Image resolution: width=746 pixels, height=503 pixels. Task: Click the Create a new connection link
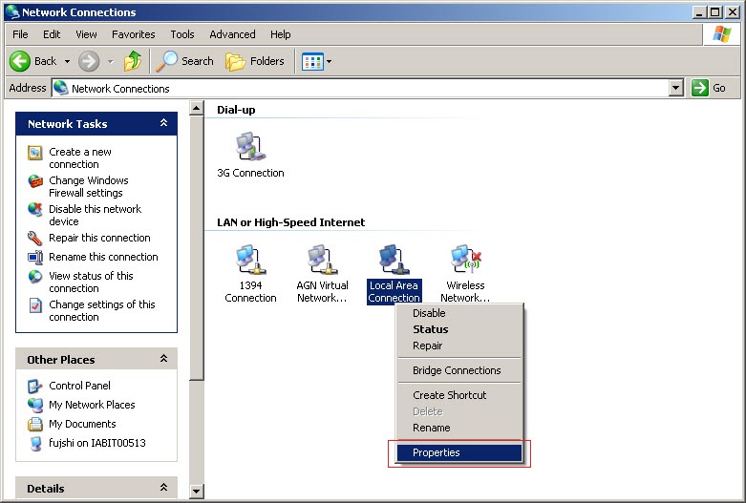(80, 157)
